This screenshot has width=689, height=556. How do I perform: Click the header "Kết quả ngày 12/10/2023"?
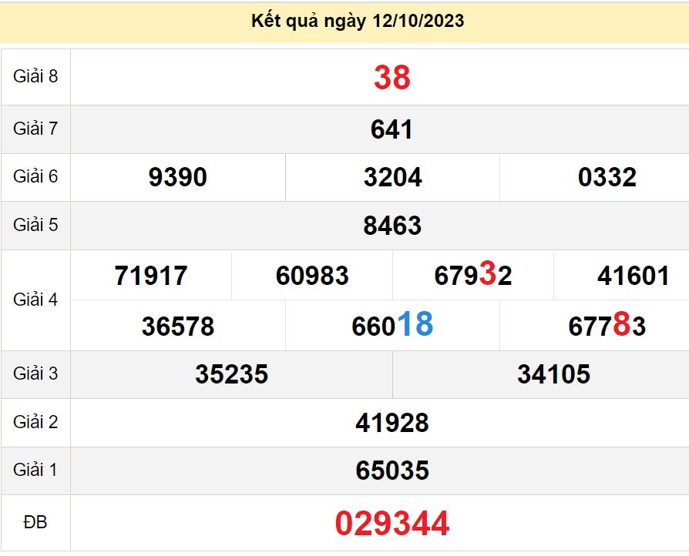358,21
